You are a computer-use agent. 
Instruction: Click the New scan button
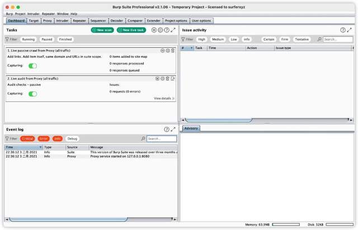click(x=102, y=30)
